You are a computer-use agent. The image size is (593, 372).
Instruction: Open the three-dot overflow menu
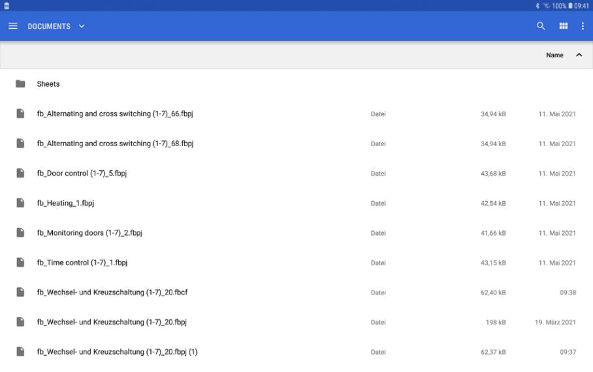[x=583, y=26]
